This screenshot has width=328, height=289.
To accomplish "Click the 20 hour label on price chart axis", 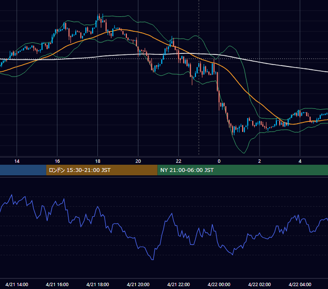I will point(138,161).
